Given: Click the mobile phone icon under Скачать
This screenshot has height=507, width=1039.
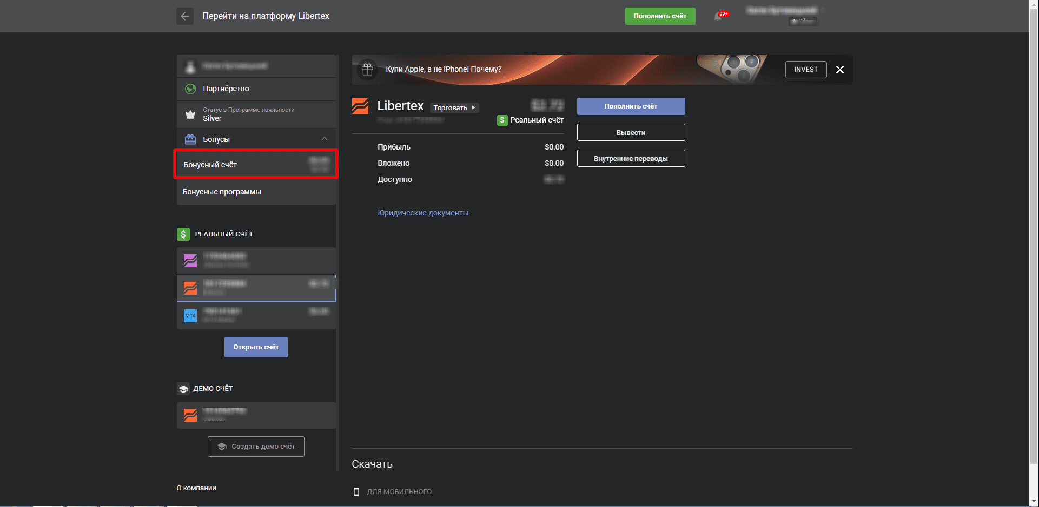Looking at the screenshot, I should click(x=356, y=492).
